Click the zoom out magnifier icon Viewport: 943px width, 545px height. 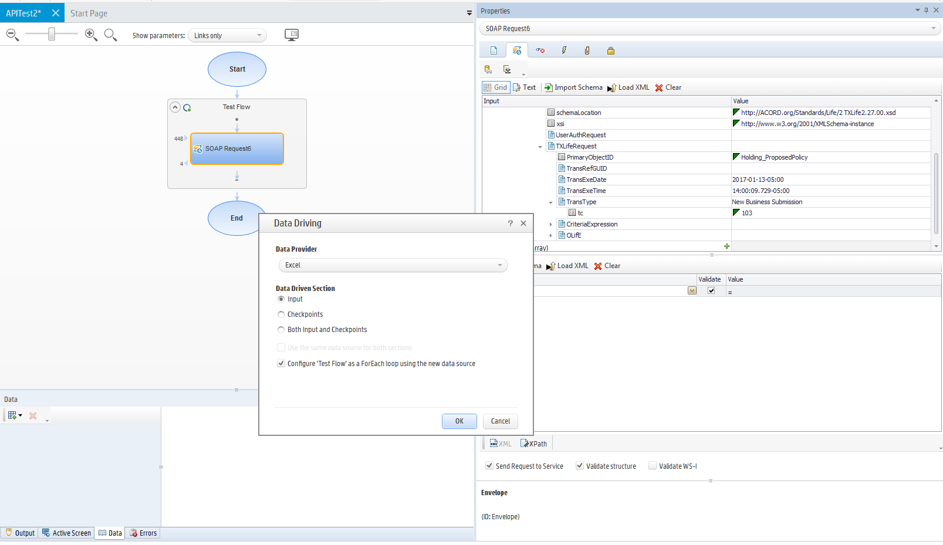(x=12, y=35)
